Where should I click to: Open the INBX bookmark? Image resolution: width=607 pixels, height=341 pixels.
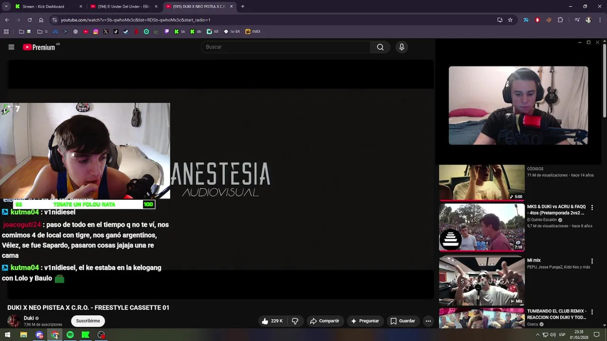[x=253, y=32]
